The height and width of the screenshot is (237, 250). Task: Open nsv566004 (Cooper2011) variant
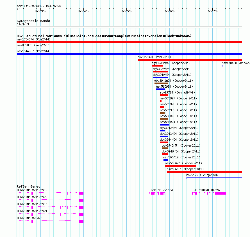178,122
